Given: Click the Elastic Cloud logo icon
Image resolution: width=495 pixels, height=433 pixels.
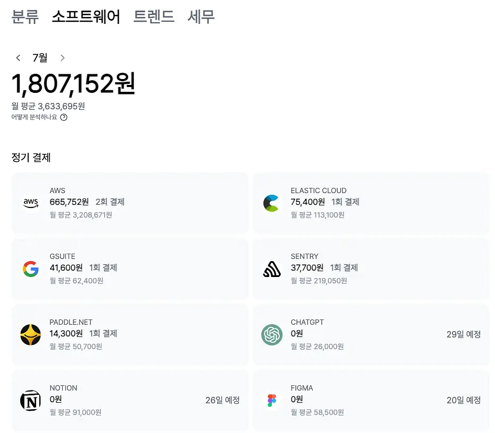Looking at the screenshot, I should (271, 203).
